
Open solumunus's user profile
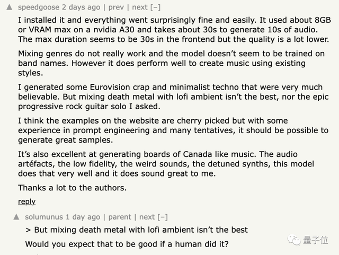[x=44, y=217]
